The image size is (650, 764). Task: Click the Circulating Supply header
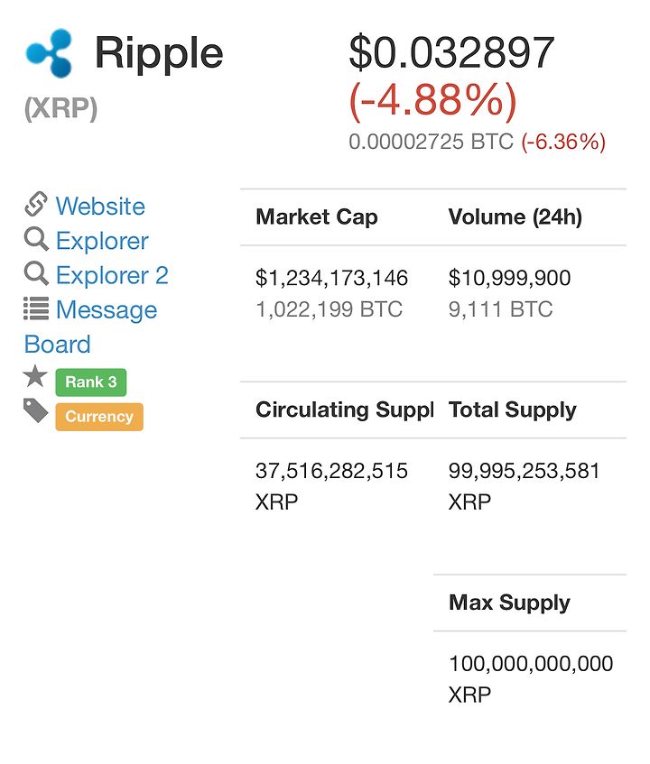pyautogui.click(x=345, y=410)
